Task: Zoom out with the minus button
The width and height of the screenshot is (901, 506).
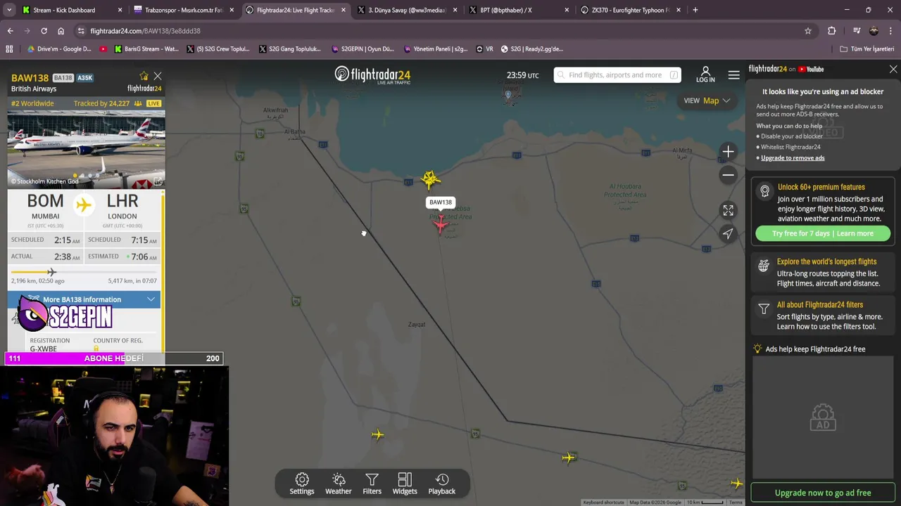Action: coord(728,175)
